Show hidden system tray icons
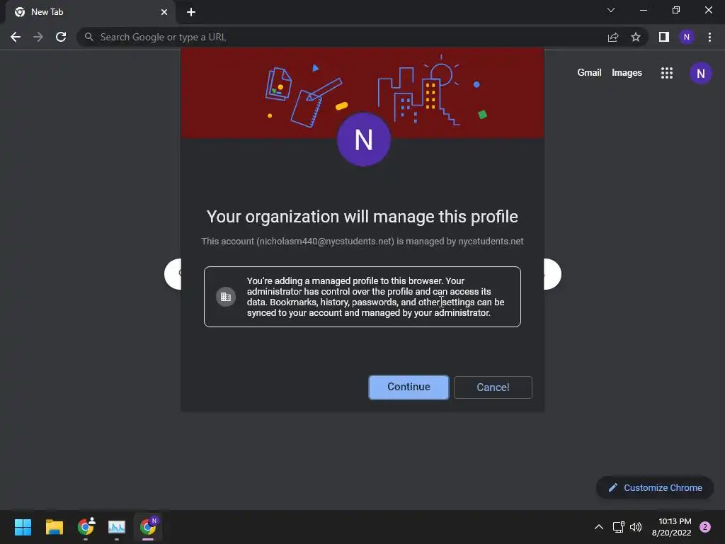Viewport: 725px width, 544px height. pyautogui.click(x=599, y=527)
